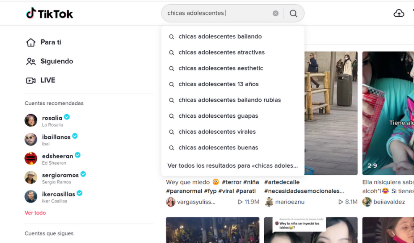The width and height of the screenshot is (414, 243).
Task: Play the street scene video with wooden fence
Action: click(x=331, y=113)
